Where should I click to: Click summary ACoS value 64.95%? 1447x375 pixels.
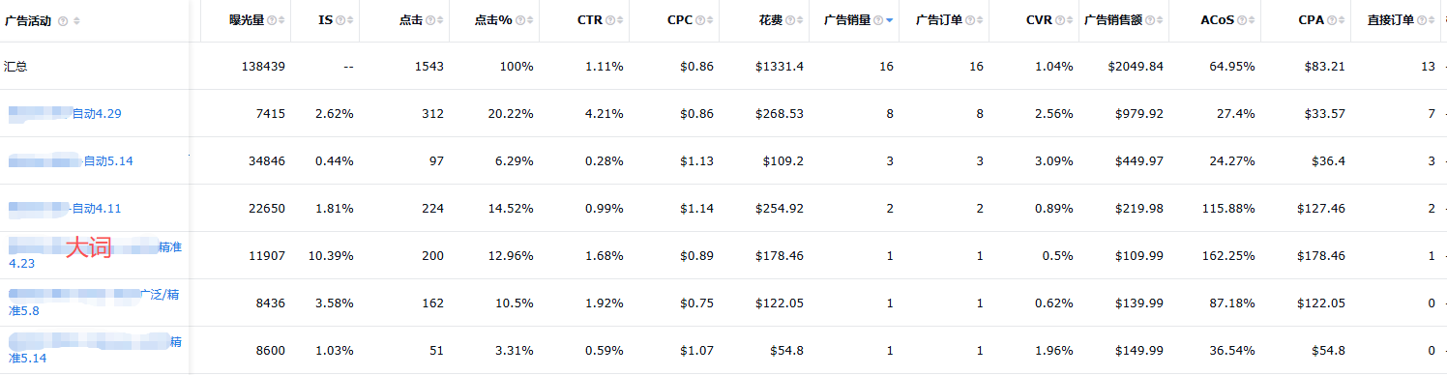pyautogui.click(x=1232, y=66)
